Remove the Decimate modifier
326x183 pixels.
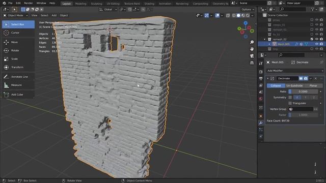pyautogui.click(x=316, y=78)
